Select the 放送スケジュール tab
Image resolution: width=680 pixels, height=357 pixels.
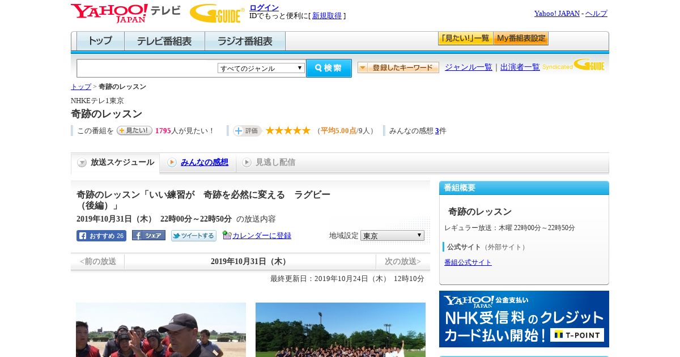116,163
